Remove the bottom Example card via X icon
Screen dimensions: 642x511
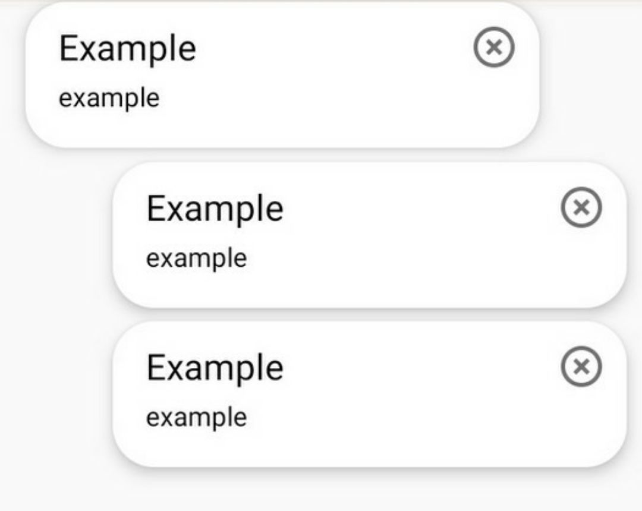581,366
